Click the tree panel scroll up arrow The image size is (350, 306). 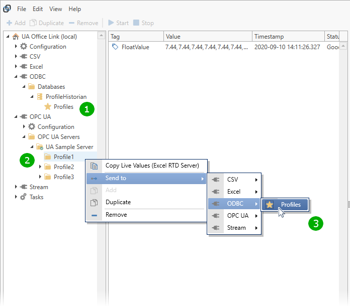pos(101,36)
